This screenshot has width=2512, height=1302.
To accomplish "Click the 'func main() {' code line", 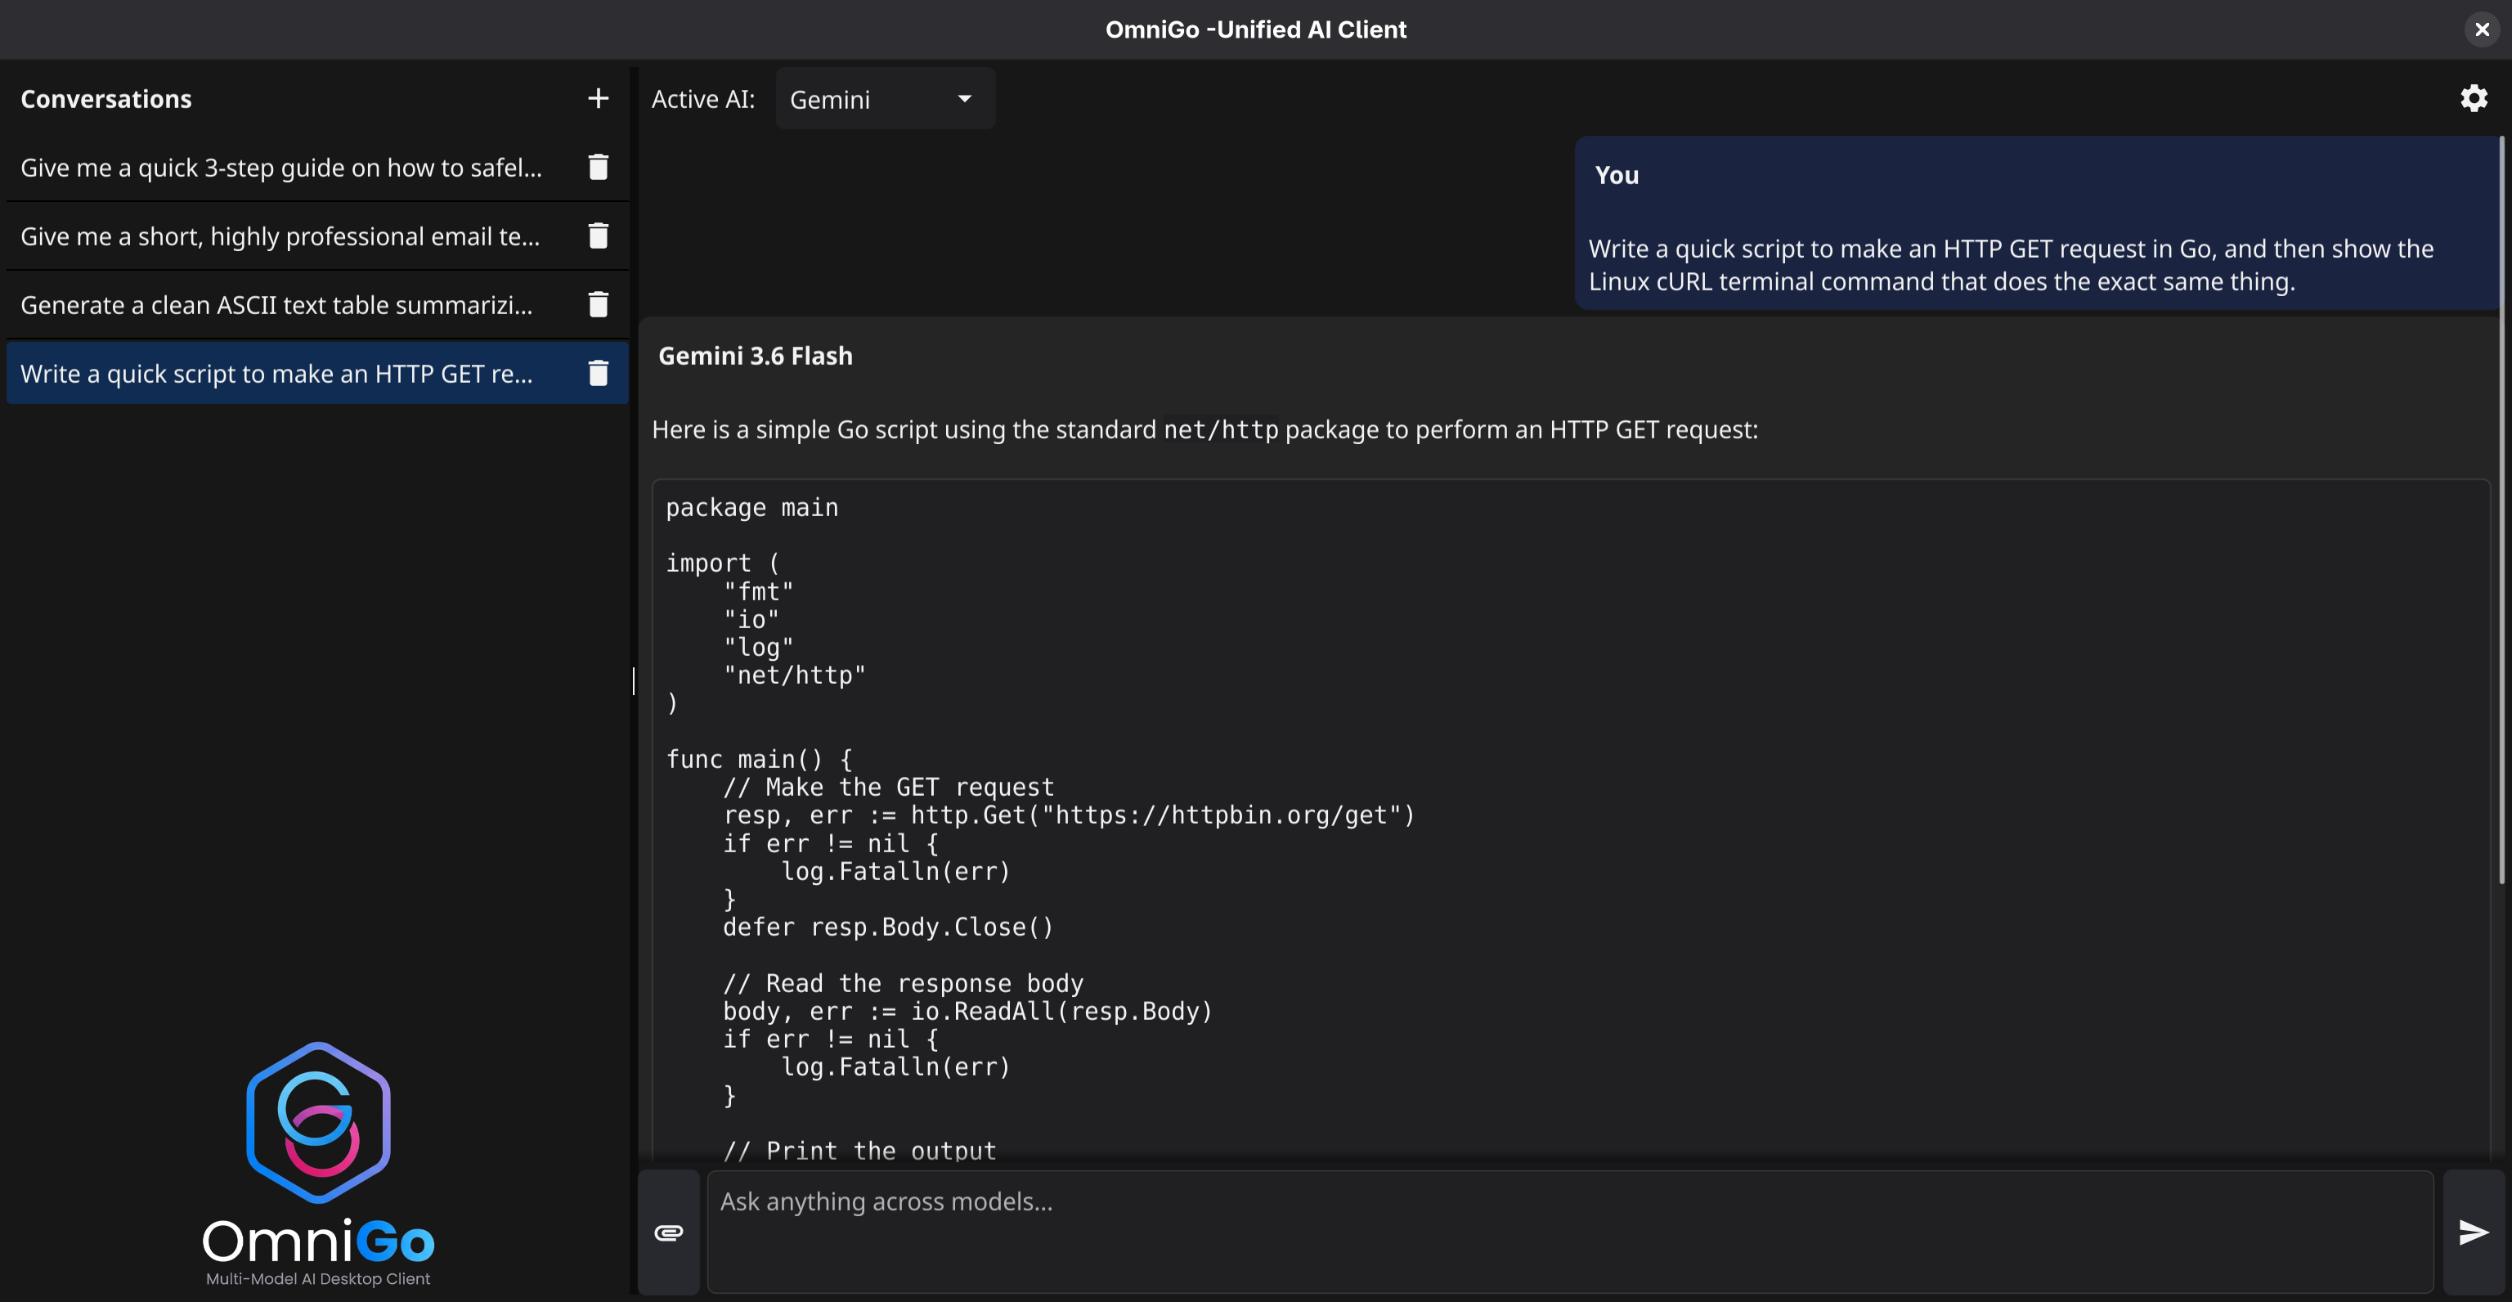I will tap(760, 759).
